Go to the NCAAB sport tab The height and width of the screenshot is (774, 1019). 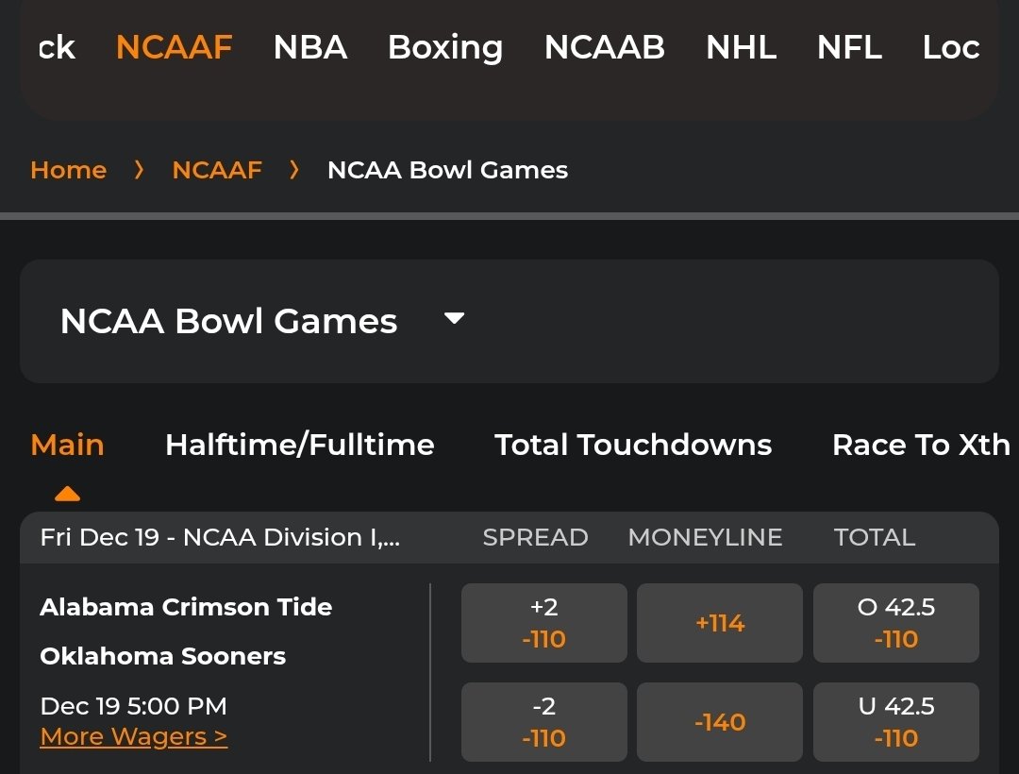tap(604, 47)
